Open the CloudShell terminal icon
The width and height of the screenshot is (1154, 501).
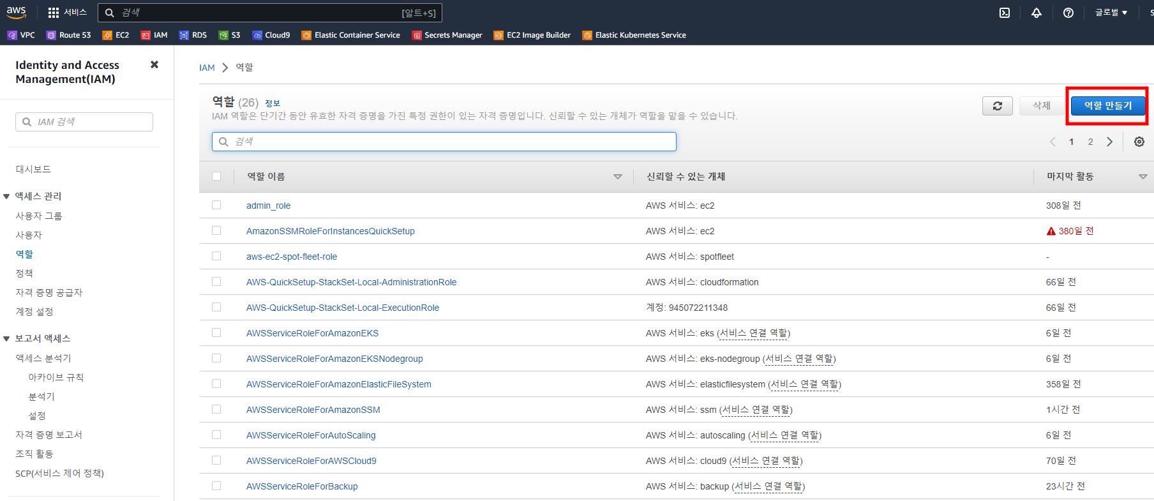pyautogui.click(x=1005, y=13)
